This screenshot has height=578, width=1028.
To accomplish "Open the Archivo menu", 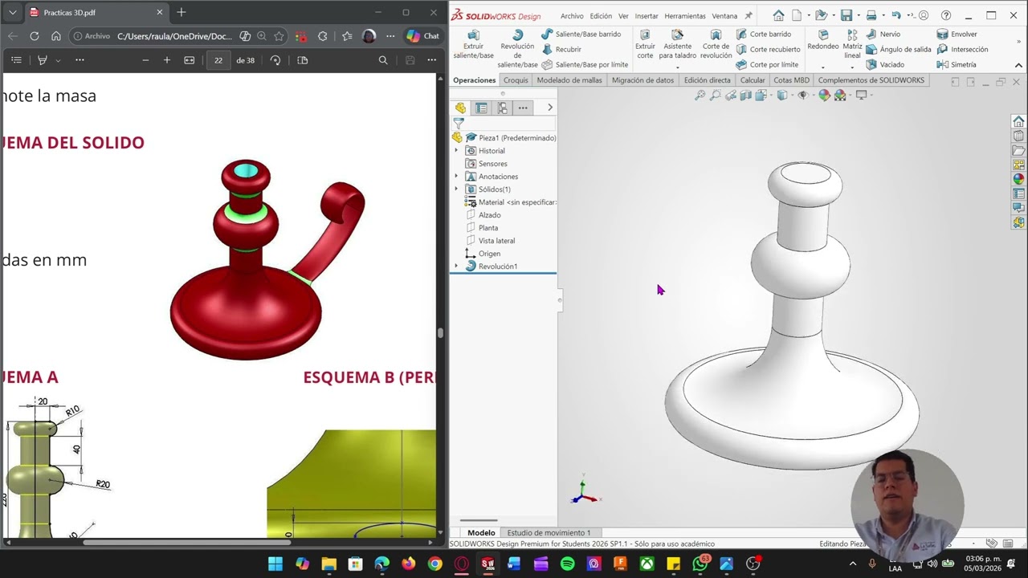I will [572, 16].
